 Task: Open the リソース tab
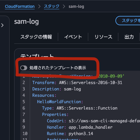click(103, 37)
